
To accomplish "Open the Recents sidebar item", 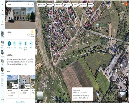I will coord(2,22).
